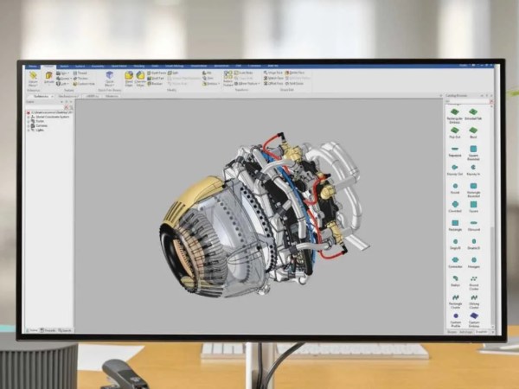Click the Spin feature tool
This screenshot has height=389, width=519.
[x=62, y=73]
